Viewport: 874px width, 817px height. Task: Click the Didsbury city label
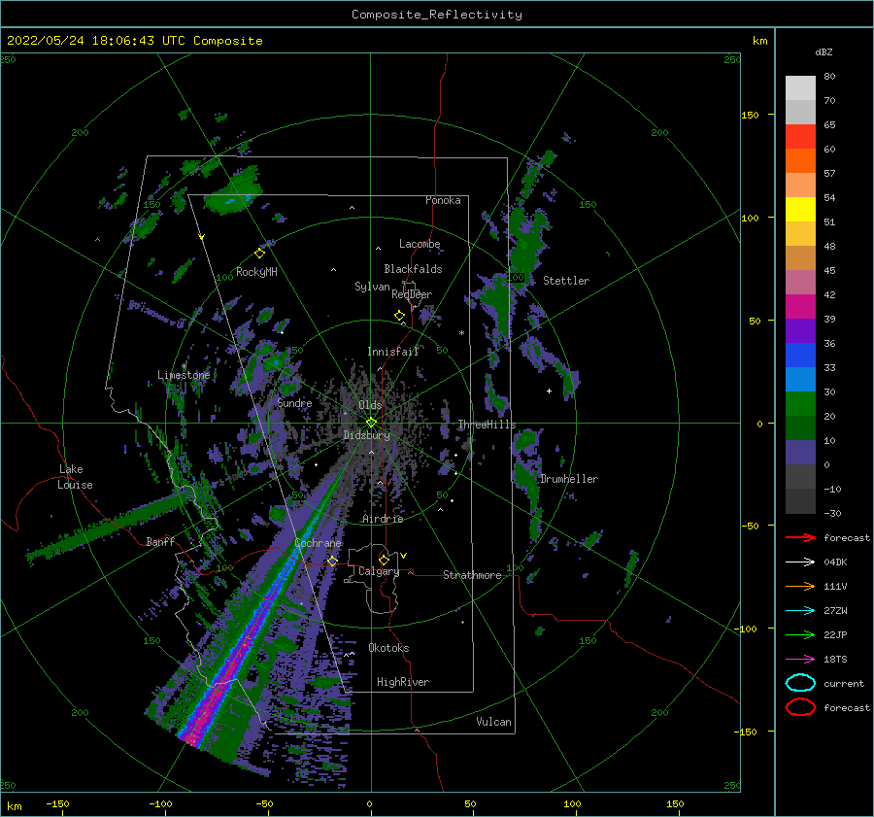pos(366,435)
